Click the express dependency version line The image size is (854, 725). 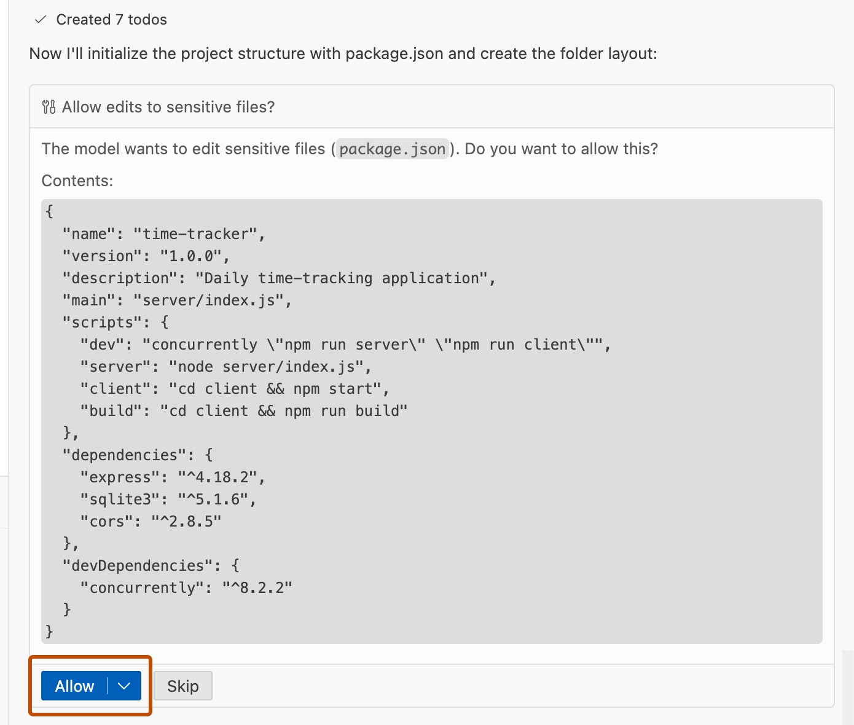[173, 477]
